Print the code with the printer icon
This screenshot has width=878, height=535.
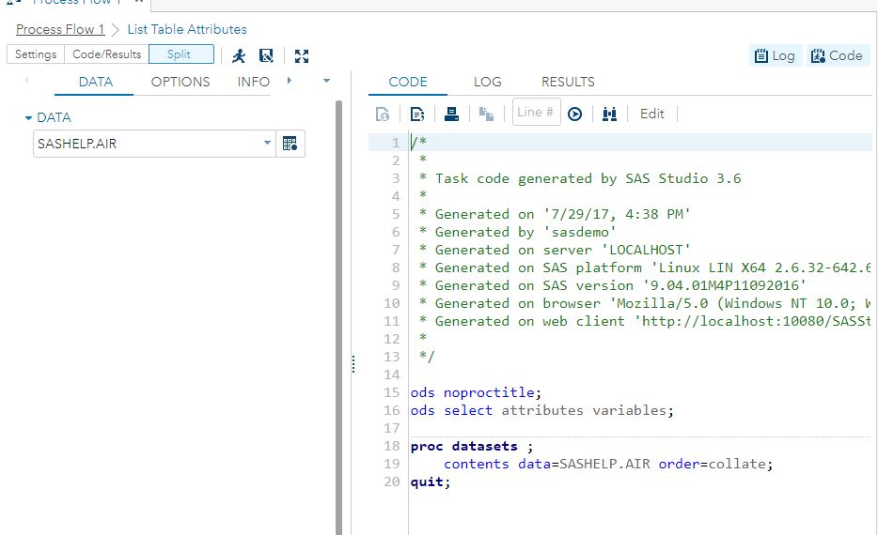[x=451, y=115]
